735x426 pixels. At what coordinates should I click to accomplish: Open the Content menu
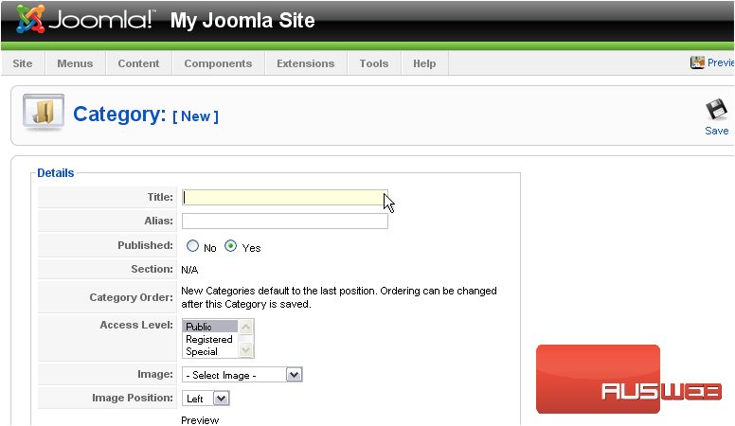click(x=138, y=63)
